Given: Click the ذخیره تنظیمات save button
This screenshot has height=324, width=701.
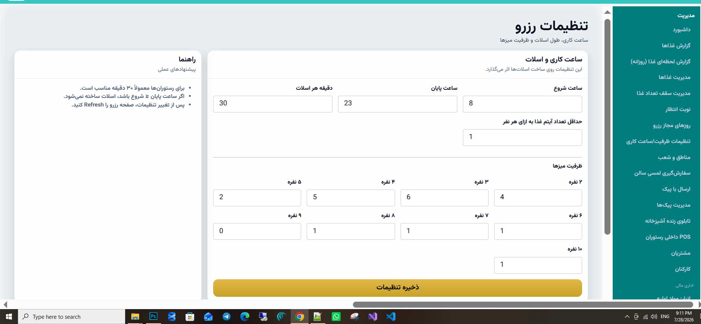Looking at the screenshot, I should [x=398, y=288].
